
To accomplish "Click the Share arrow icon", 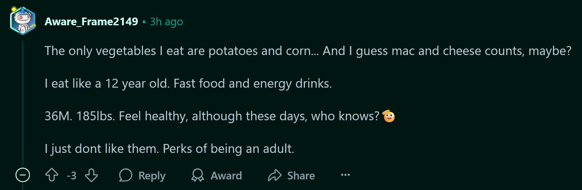I will pyautogui.click(x=274, y=176).
